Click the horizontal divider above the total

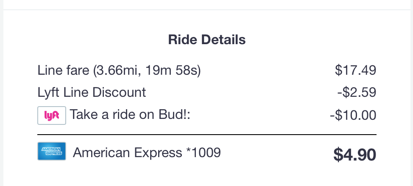click(206, 135)
